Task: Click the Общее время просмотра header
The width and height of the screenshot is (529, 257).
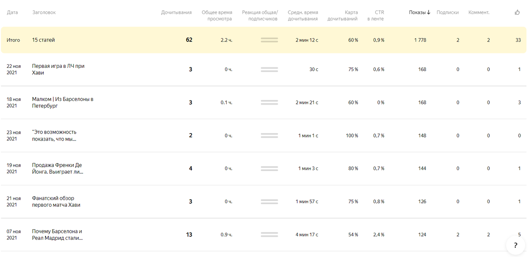Action: (x=216, y=15)
